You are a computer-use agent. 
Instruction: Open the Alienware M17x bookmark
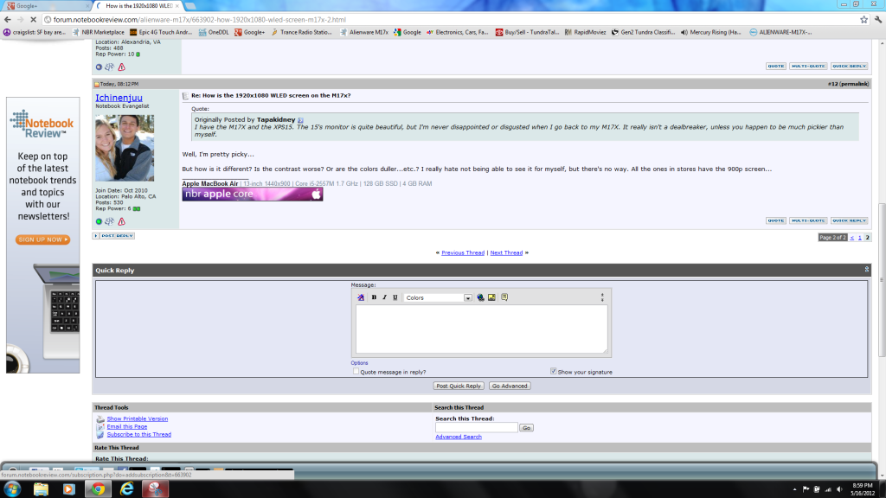coord(364,32)
